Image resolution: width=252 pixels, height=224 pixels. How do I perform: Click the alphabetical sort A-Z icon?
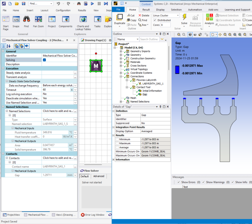[x=8, y=46]
